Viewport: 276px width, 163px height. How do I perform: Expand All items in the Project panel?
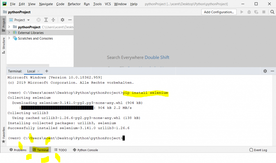(x=46, y=20)
